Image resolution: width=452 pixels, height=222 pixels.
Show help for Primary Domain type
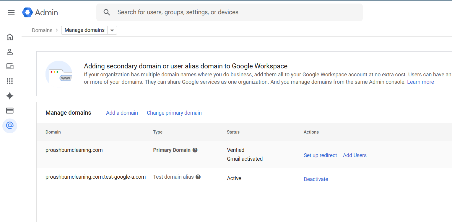pos(195,150)
